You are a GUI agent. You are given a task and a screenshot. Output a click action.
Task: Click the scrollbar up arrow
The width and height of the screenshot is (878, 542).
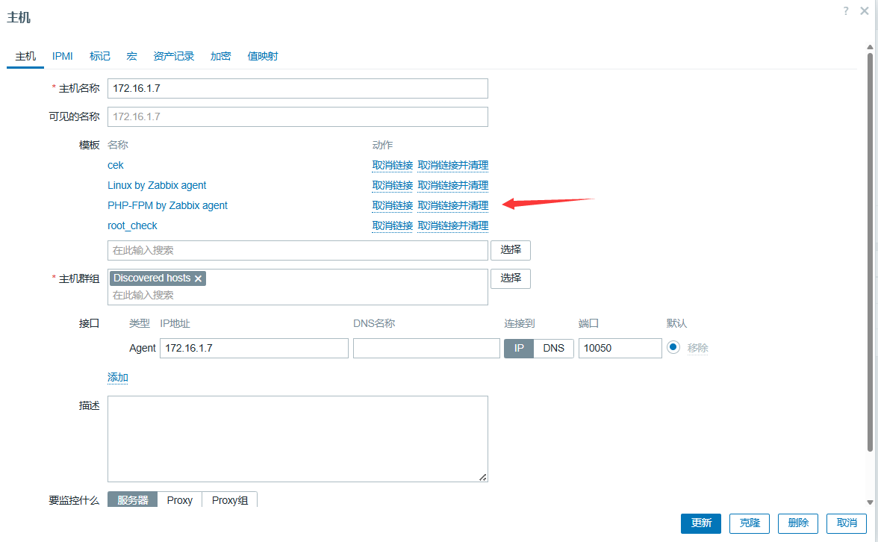point(870,47)
